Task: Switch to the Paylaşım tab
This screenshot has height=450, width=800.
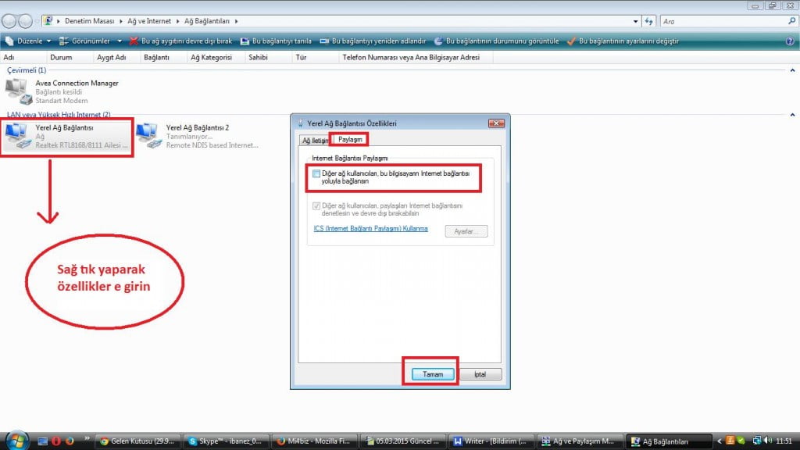Action: coord(349,140)
